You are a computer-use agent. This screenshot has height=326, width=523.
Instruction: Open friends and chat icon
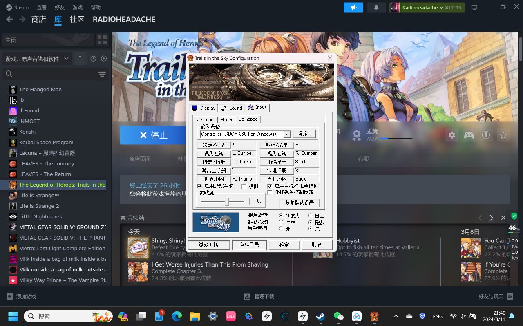pos(510,296)
